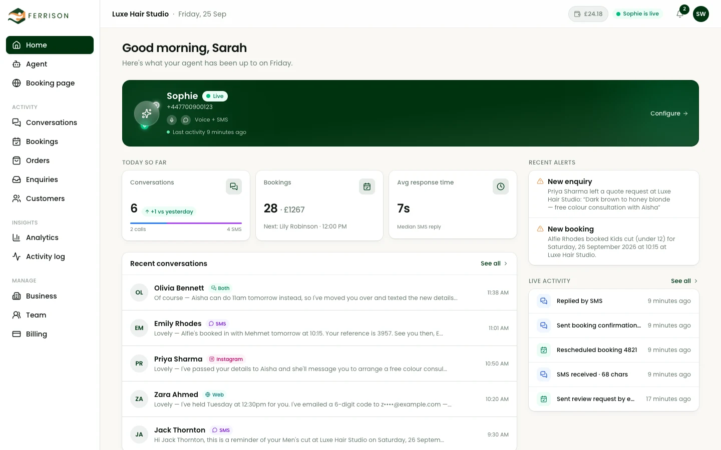The width and height of the screenshot is (721, 450).
Task: Open Orders in the sidebar
Action: pos(50,160)
